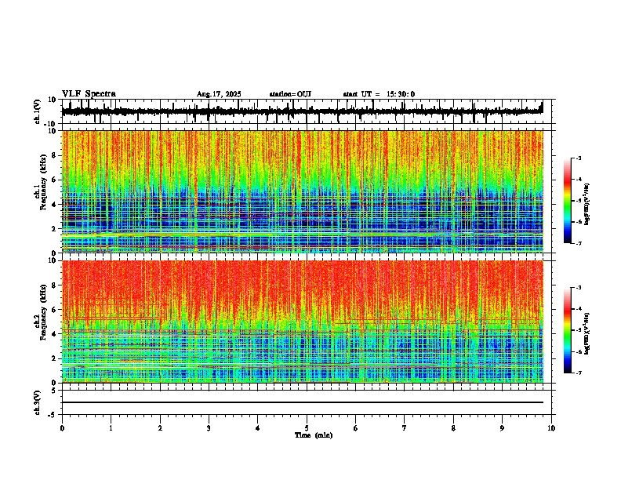The height and width of the screenshot is (480, 621).
Task: Click the ch.1 colorbar 'log(PSD)' label
Action: [586, 205]
